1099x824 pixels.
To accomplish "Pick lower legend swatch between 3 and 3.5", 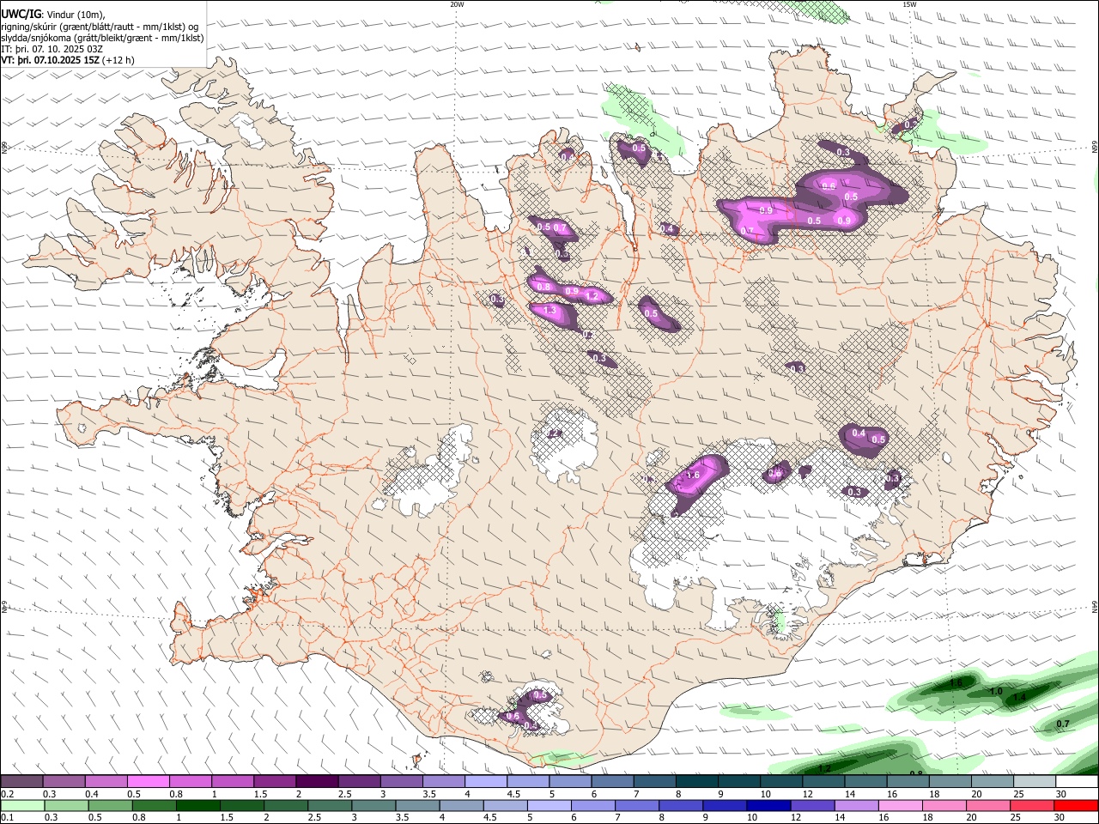I will (374, 806).
